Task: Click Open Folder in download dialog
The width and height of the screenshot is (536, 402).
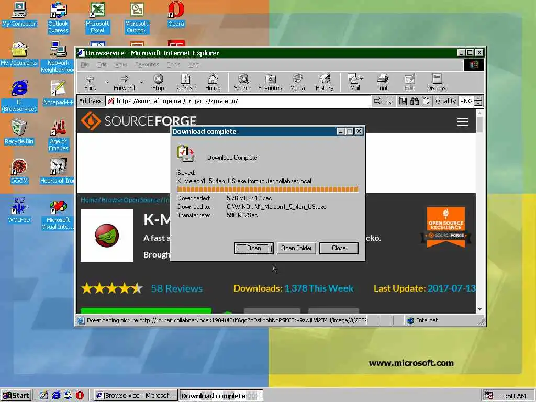Action: (296, 248)
